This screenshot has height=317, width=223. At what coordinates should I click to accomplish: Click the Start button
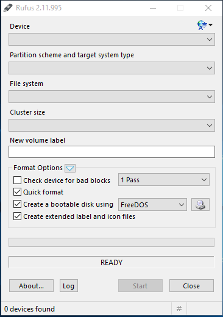pyautogui.click(x=140, y=286)
